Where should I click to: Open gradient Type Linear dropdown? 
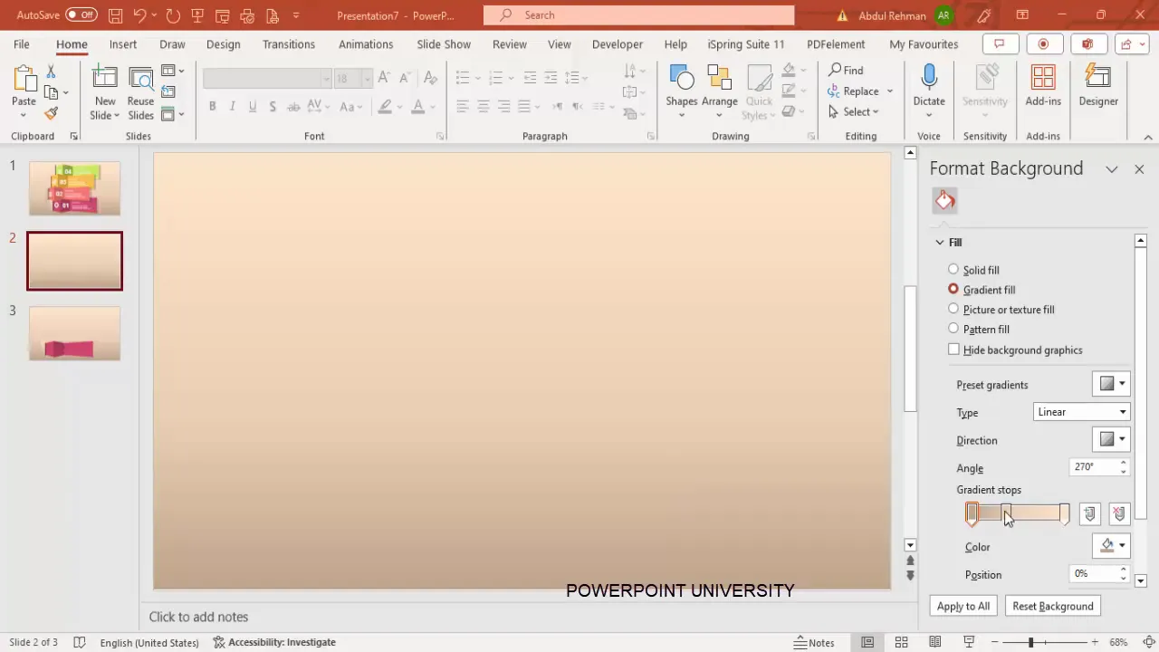pyautogui.click(x=1081, y=412)
